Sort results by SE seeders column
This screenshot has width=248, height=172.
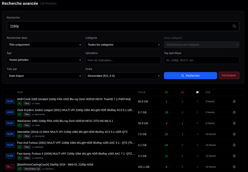(166, 92)
